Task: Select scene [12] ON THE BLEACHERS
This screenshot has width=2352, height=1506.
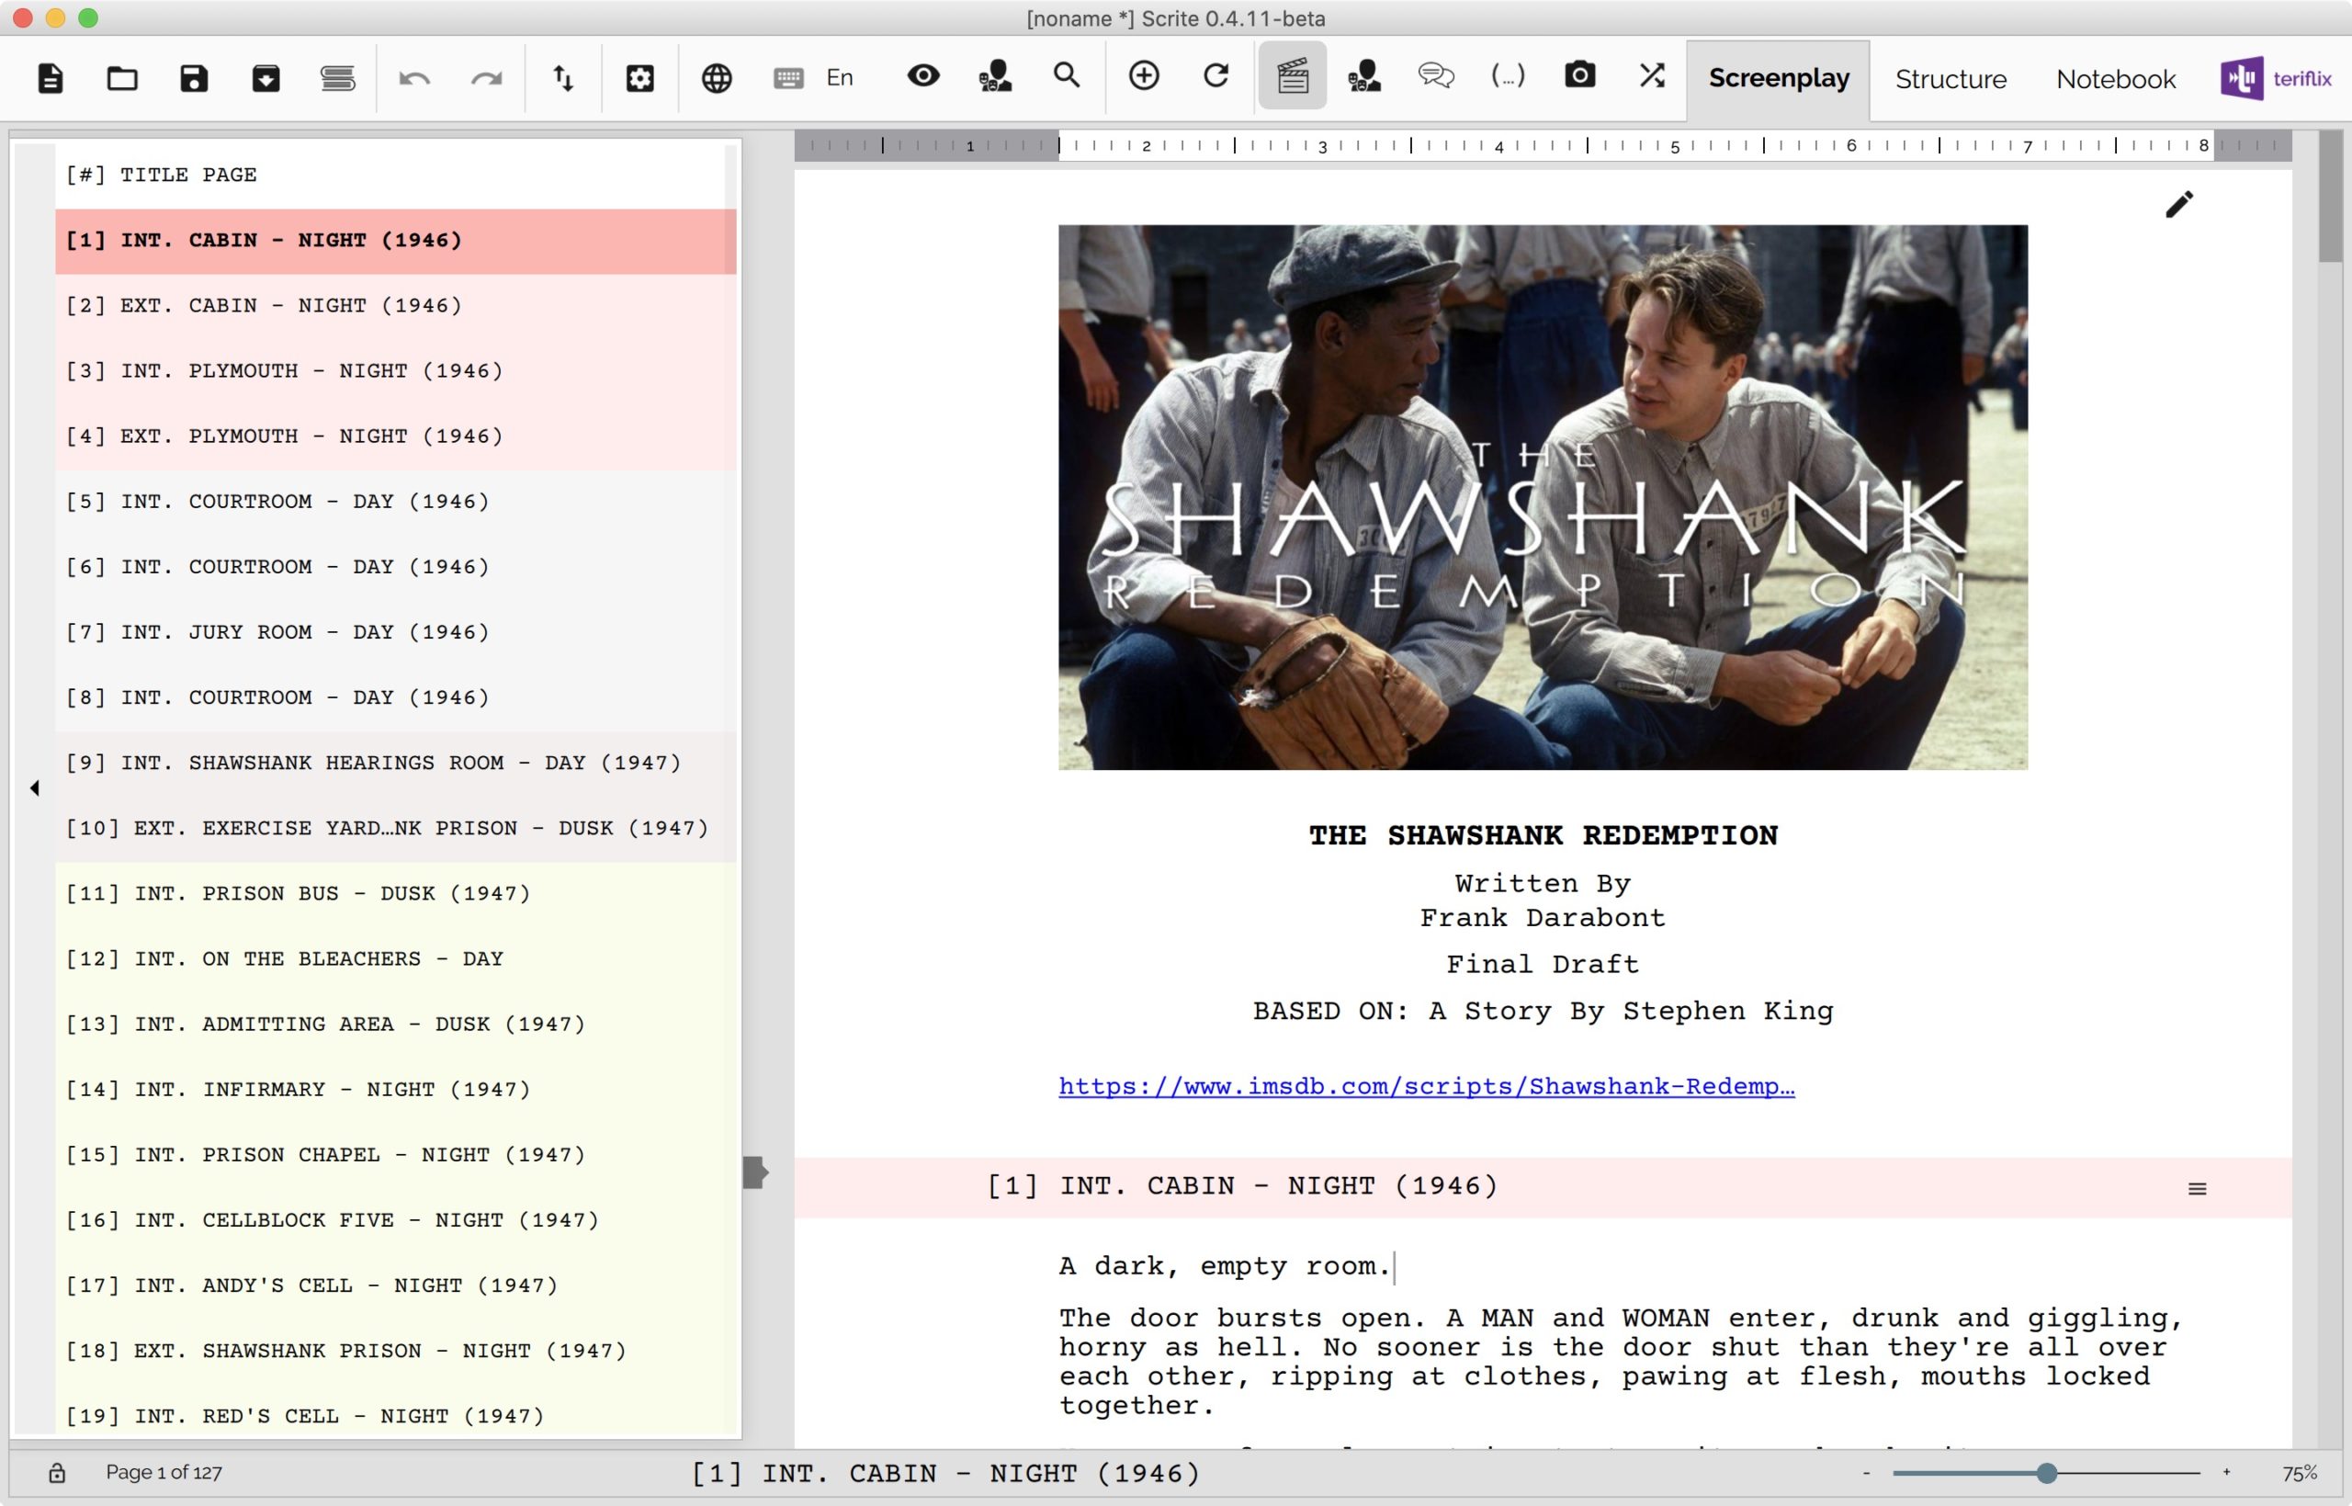Action: pyautogui.click(x=396, y=960)
